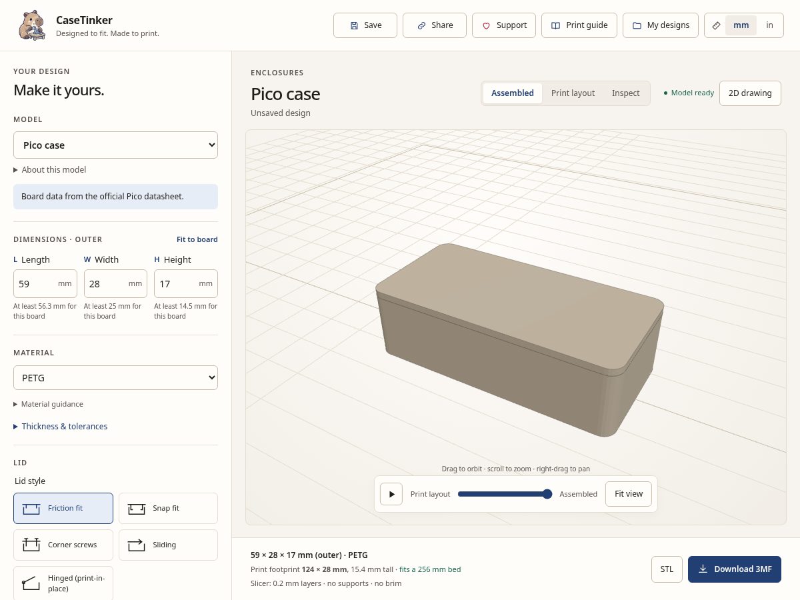The height and width of the screenshot is (600, 800).
Task: Switch units to inches
Action: (x=769, y=25)
